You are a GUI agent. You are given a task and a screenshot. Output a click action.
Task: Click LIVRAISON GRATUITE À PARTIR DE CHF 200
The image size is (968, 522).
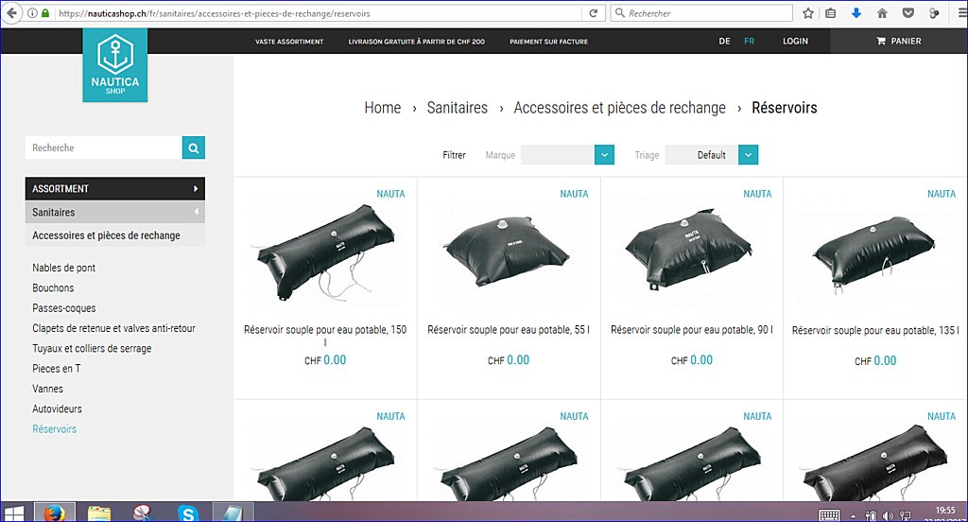[x=416, y=42]
